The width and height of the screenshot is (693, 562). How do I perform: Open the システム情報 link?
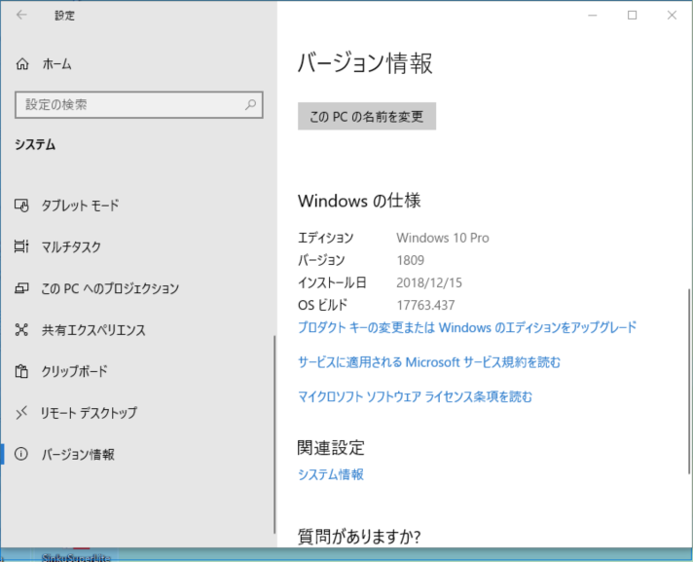331,474
